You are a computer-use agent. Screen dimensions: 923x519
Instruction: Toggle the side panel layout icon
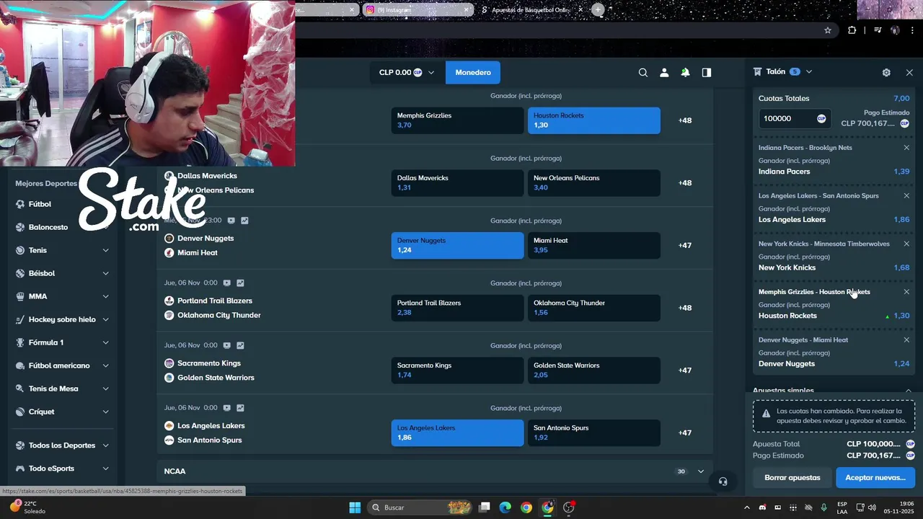(x=707, y=72)
